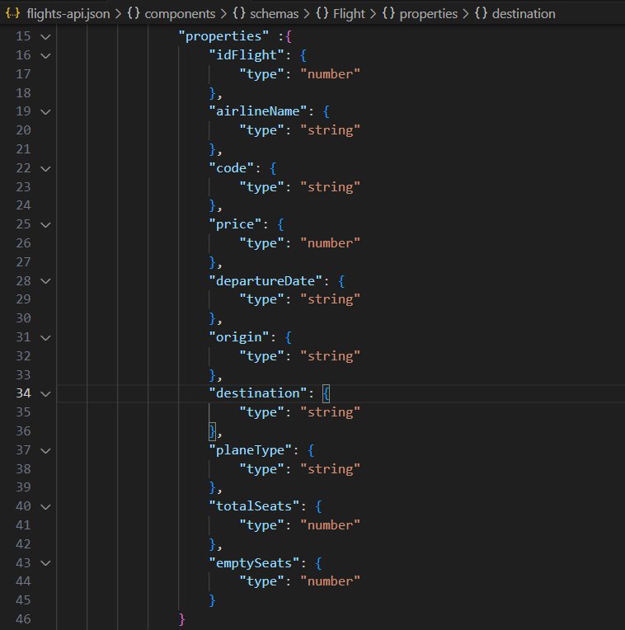Click the schemas breadcrumb braces icon
The image size is (625, 630).
pos(239,13)
